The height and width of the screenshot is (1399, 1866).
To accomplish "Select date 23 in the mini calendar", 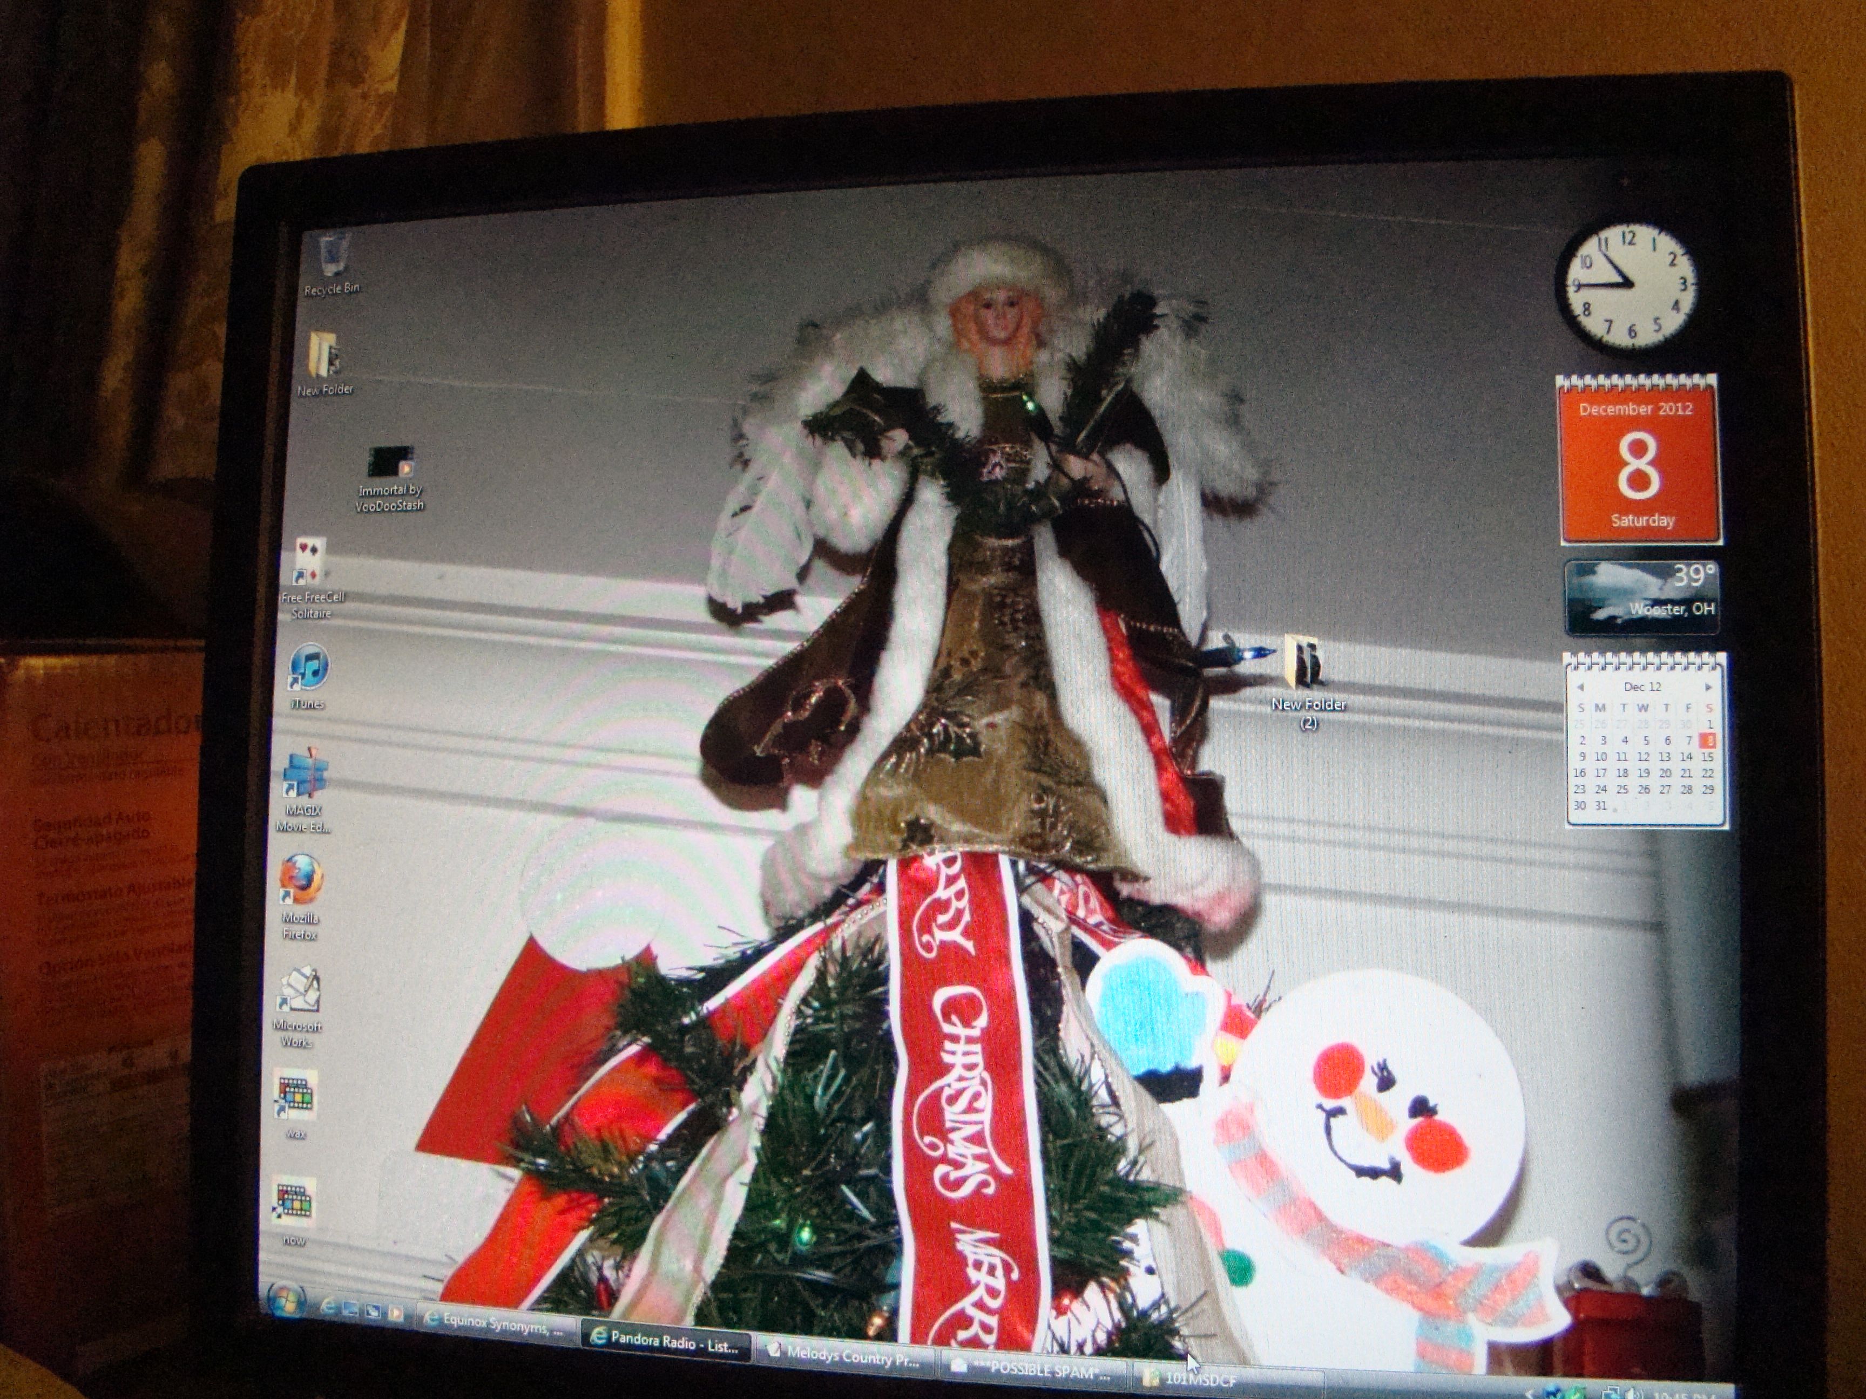I will (1579, 789).
